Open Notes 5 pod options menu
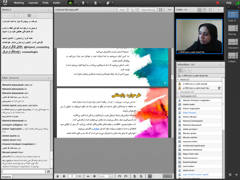This screenshot has width=240, height=180. [49, 10]
